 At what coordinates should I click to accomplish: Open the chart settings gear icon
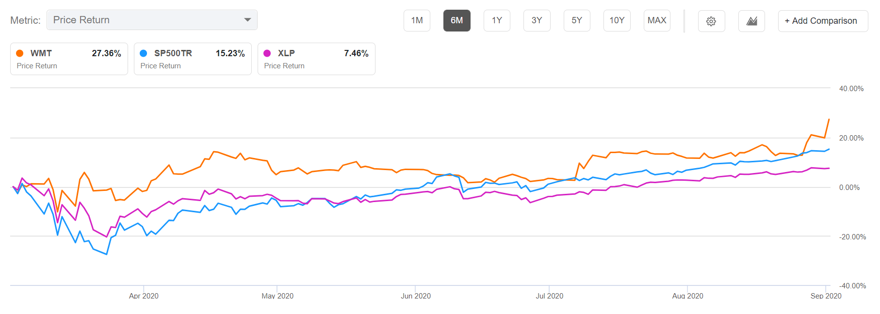[x=711, y=21]
